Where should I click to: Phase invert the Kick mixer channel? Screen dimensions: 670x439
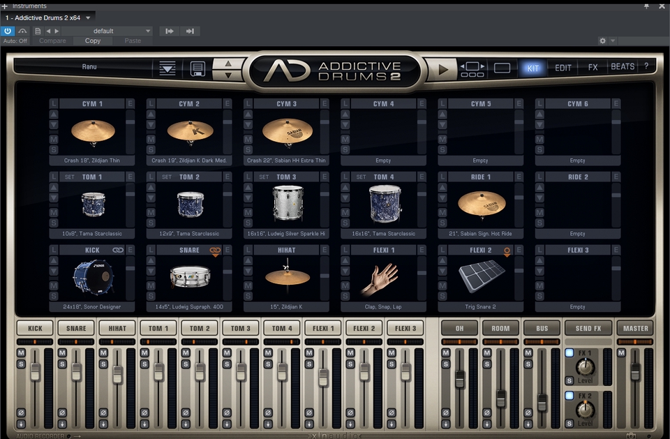pyautogui.click(x=21, y=412)
